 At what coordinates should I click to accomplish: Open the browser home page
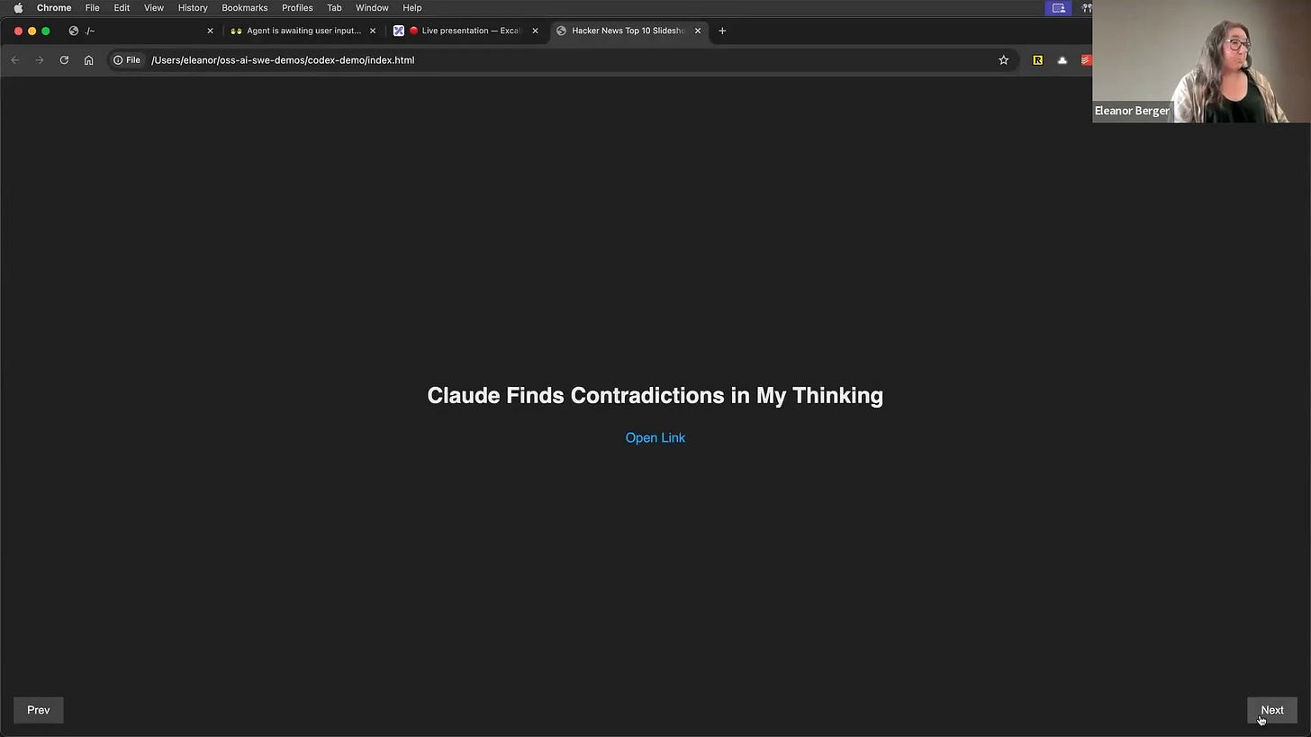point(88,60)
